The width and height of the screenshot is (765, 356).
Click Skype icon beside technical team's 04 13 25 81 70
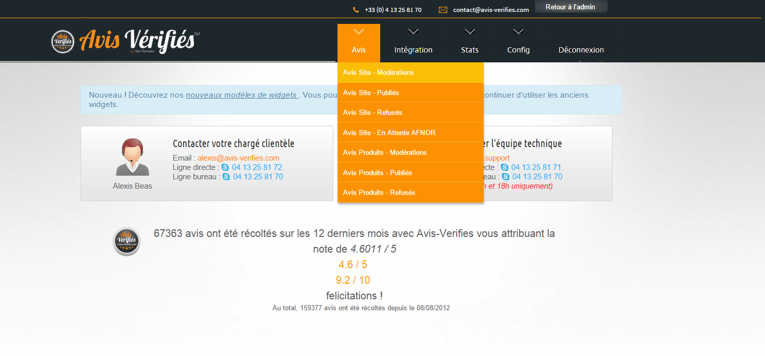pos(505,177)
